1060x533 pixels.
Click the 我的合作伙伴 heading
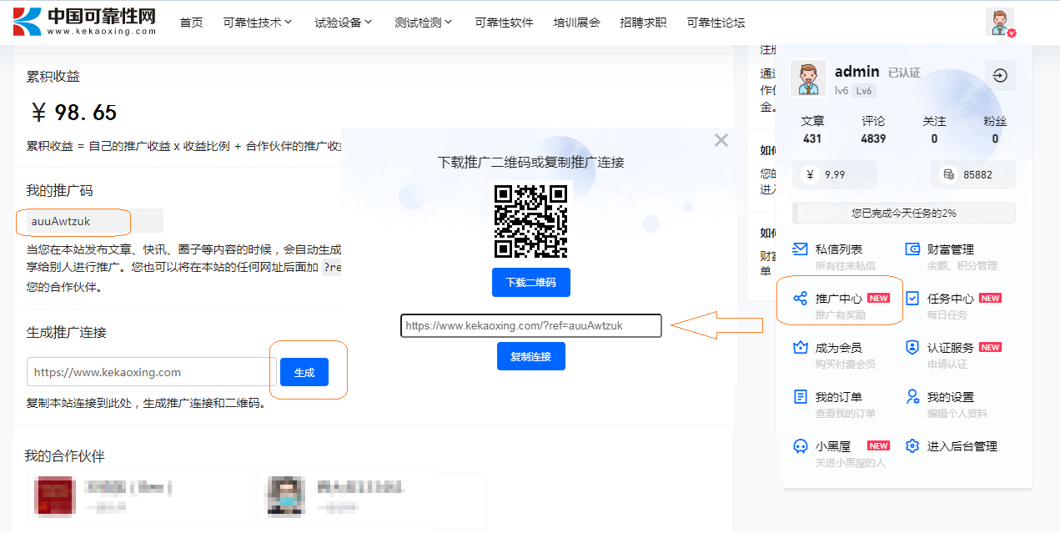[x=64, y=455]
